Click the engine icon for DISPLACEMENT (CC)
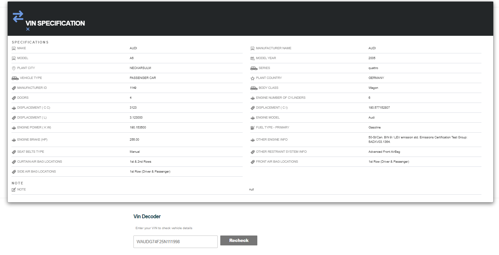499x255 pixels. tap(14, 108)
